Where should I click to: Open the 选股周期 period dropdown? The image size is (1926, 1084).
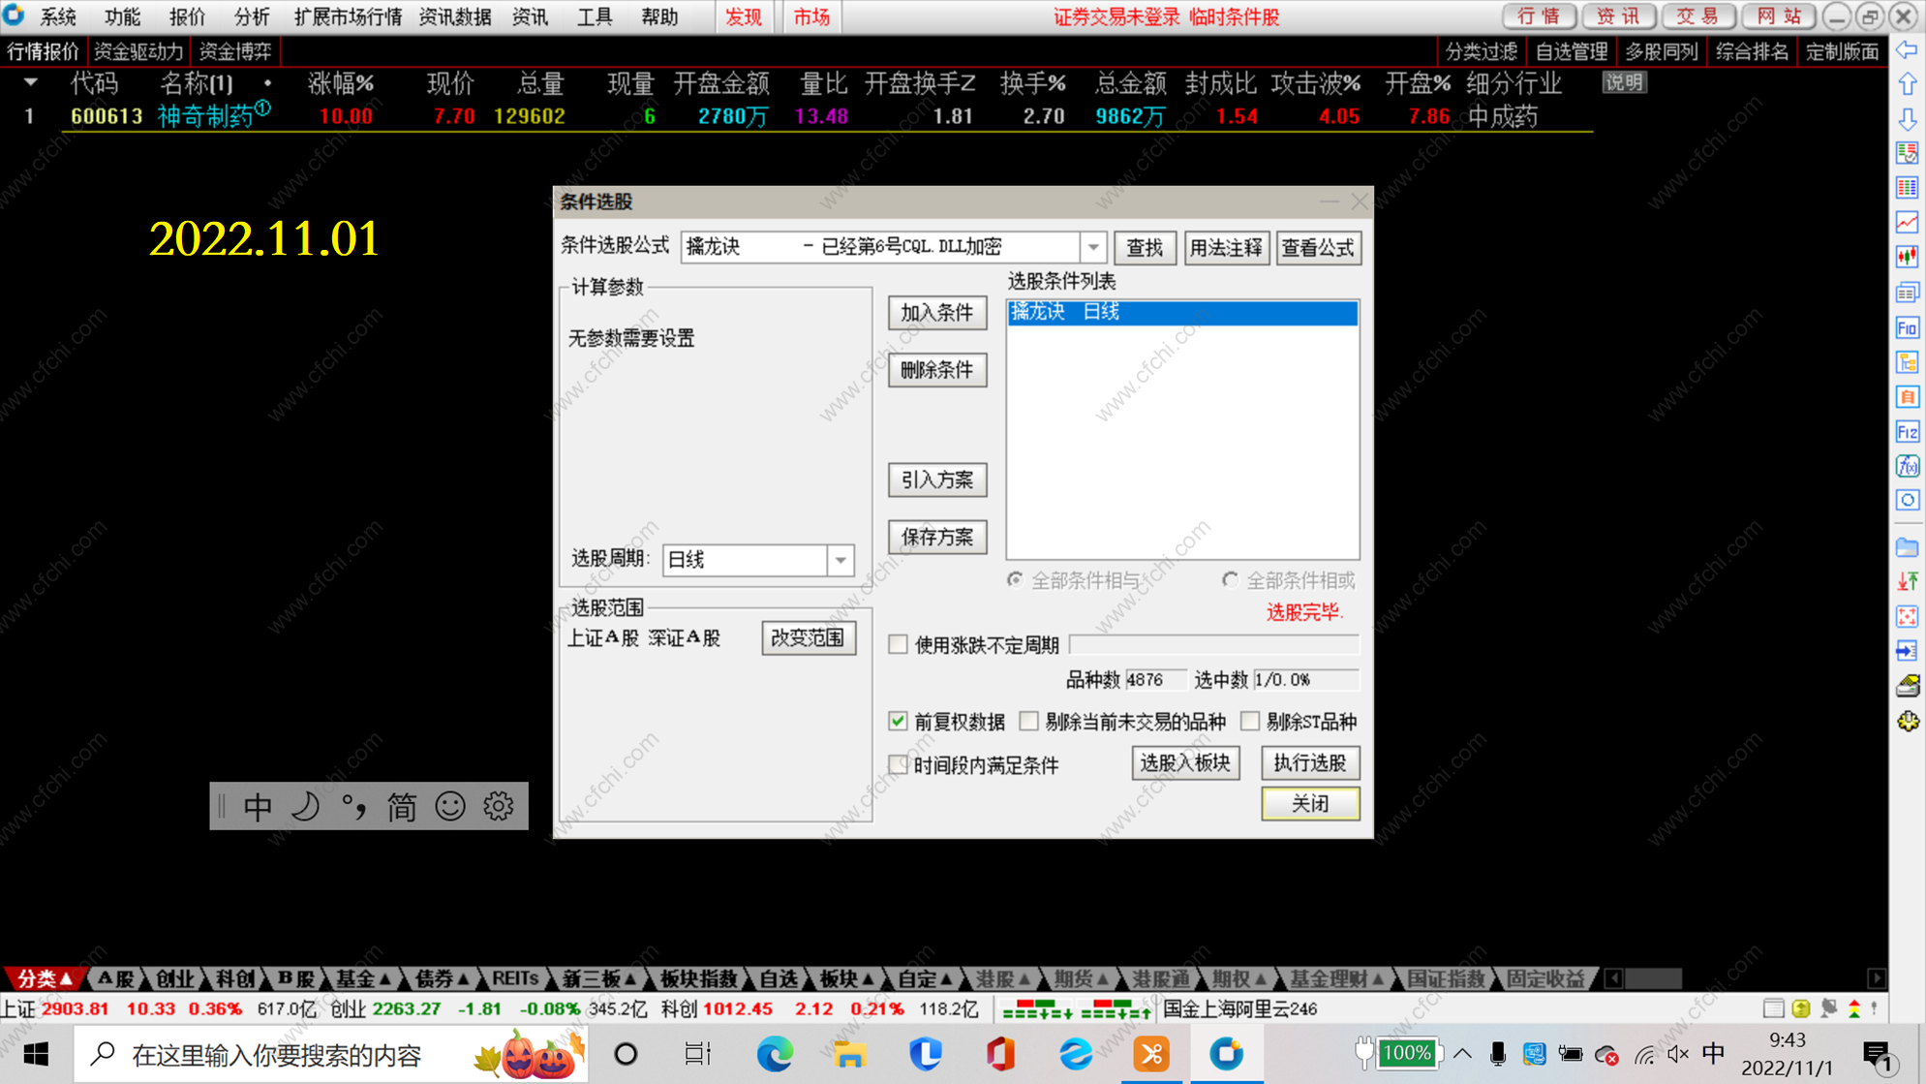[x=841, y=560]
